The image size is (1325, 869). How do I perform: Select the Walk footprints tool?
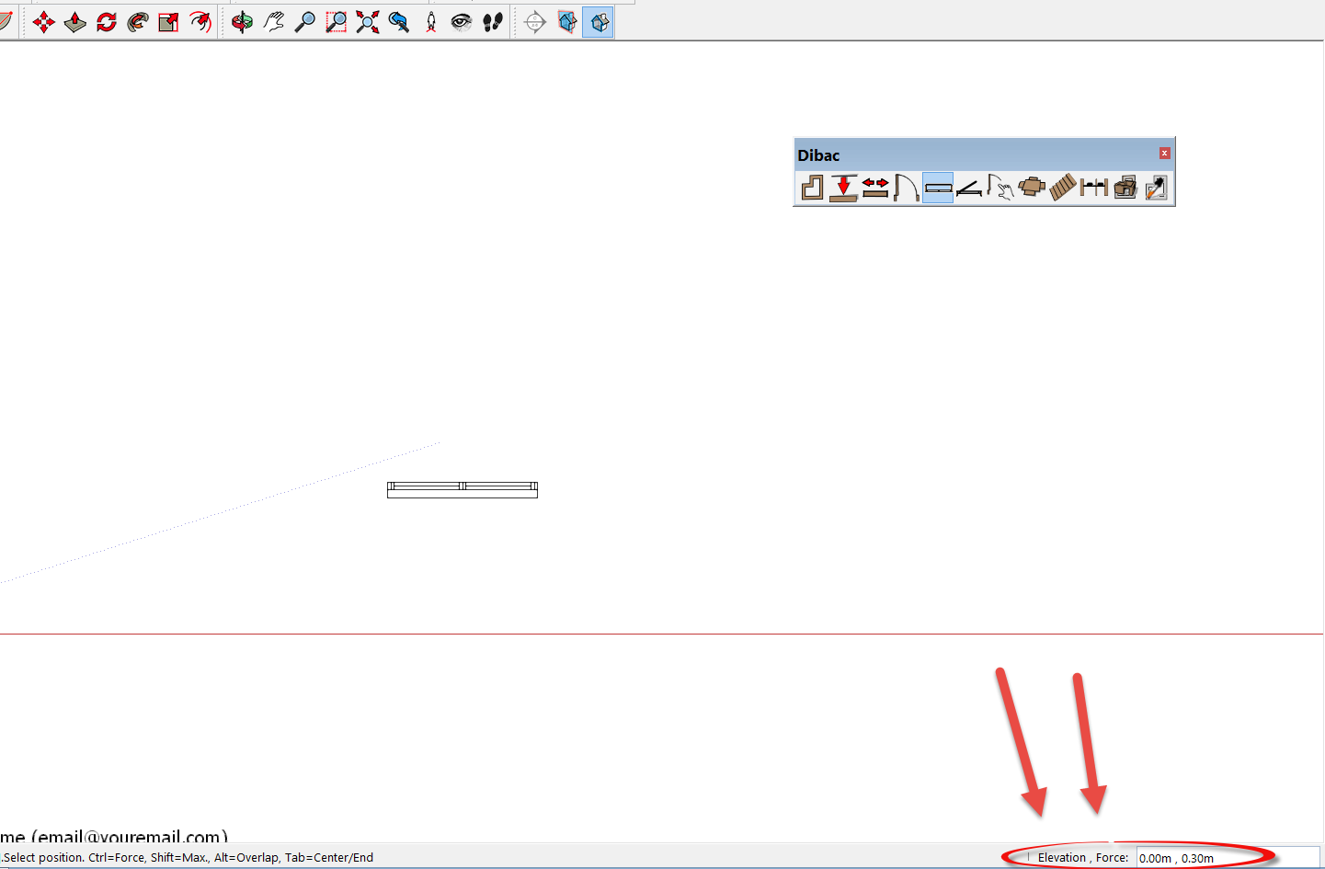coord(493,22)
